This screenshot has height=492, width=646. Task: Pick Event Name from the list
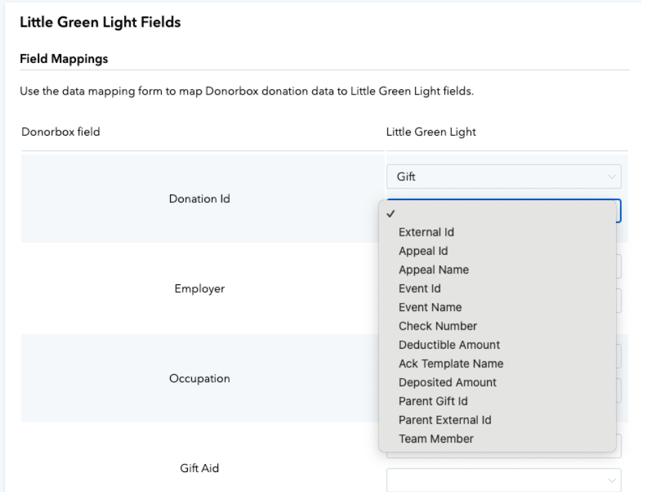[497, 308]
